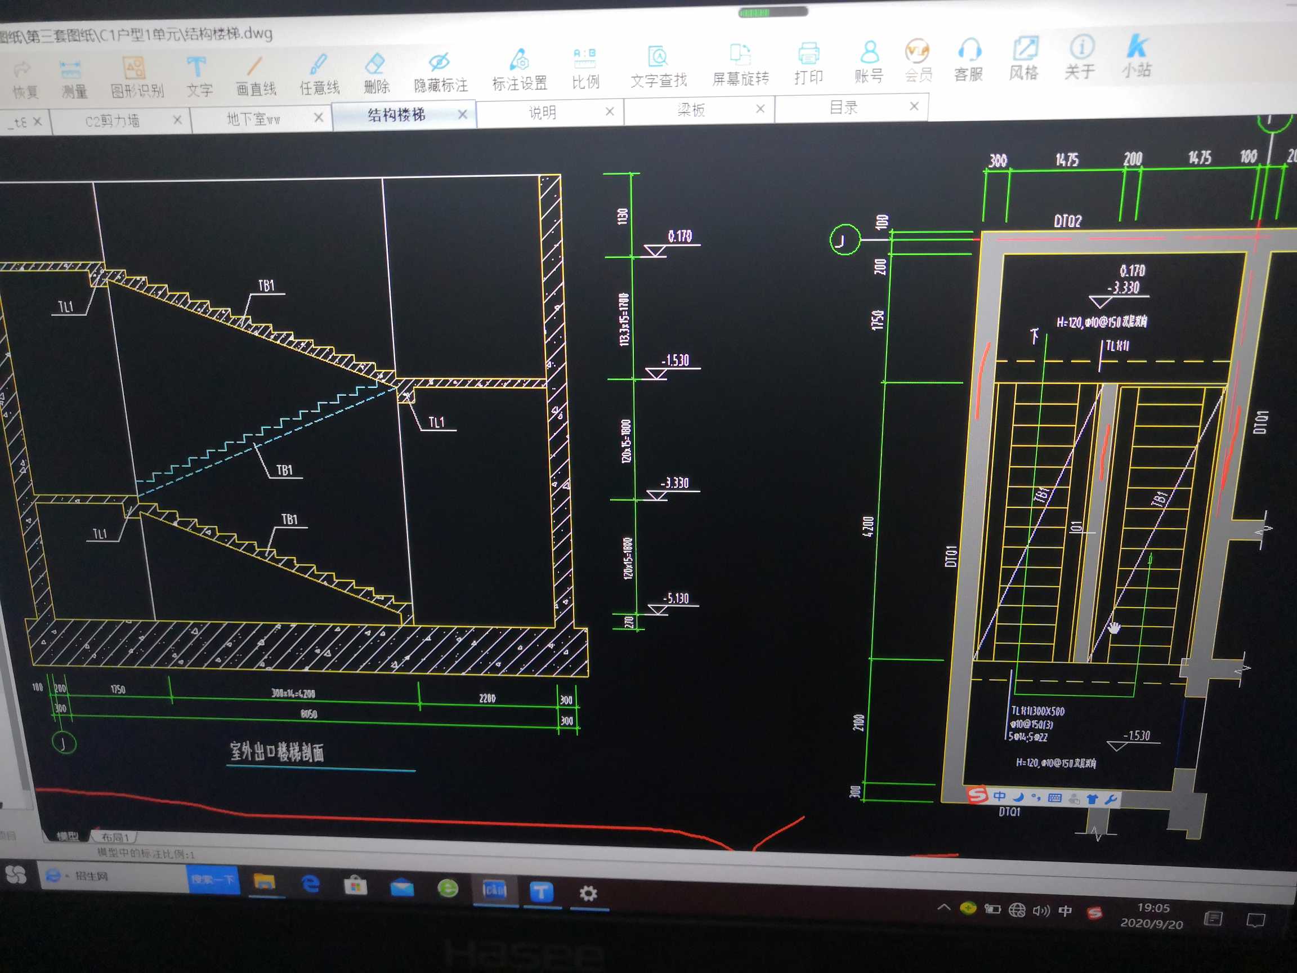Screen dimensions: 1297x973
Task: Open Sogou skin shirt icon
Action: (x=1092, y=799)
